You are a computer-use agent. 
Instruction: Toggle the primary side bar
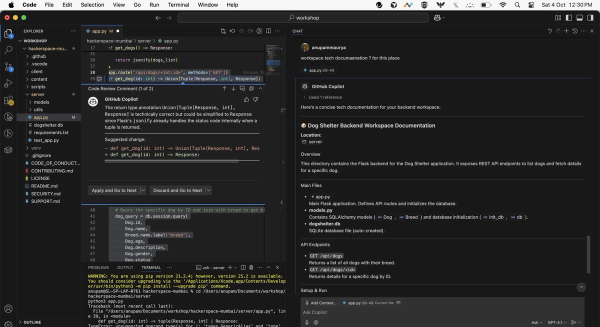(568, 17)
